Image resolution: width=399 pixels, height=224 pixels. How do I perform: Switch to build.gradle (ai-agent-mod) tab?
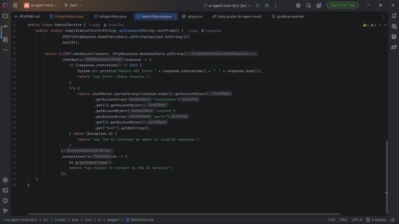coord(237,16)
